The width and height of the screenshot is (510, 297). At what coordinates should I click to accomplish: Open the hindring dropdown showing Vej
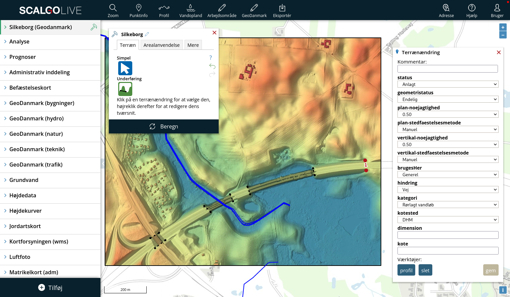point(448,190)
